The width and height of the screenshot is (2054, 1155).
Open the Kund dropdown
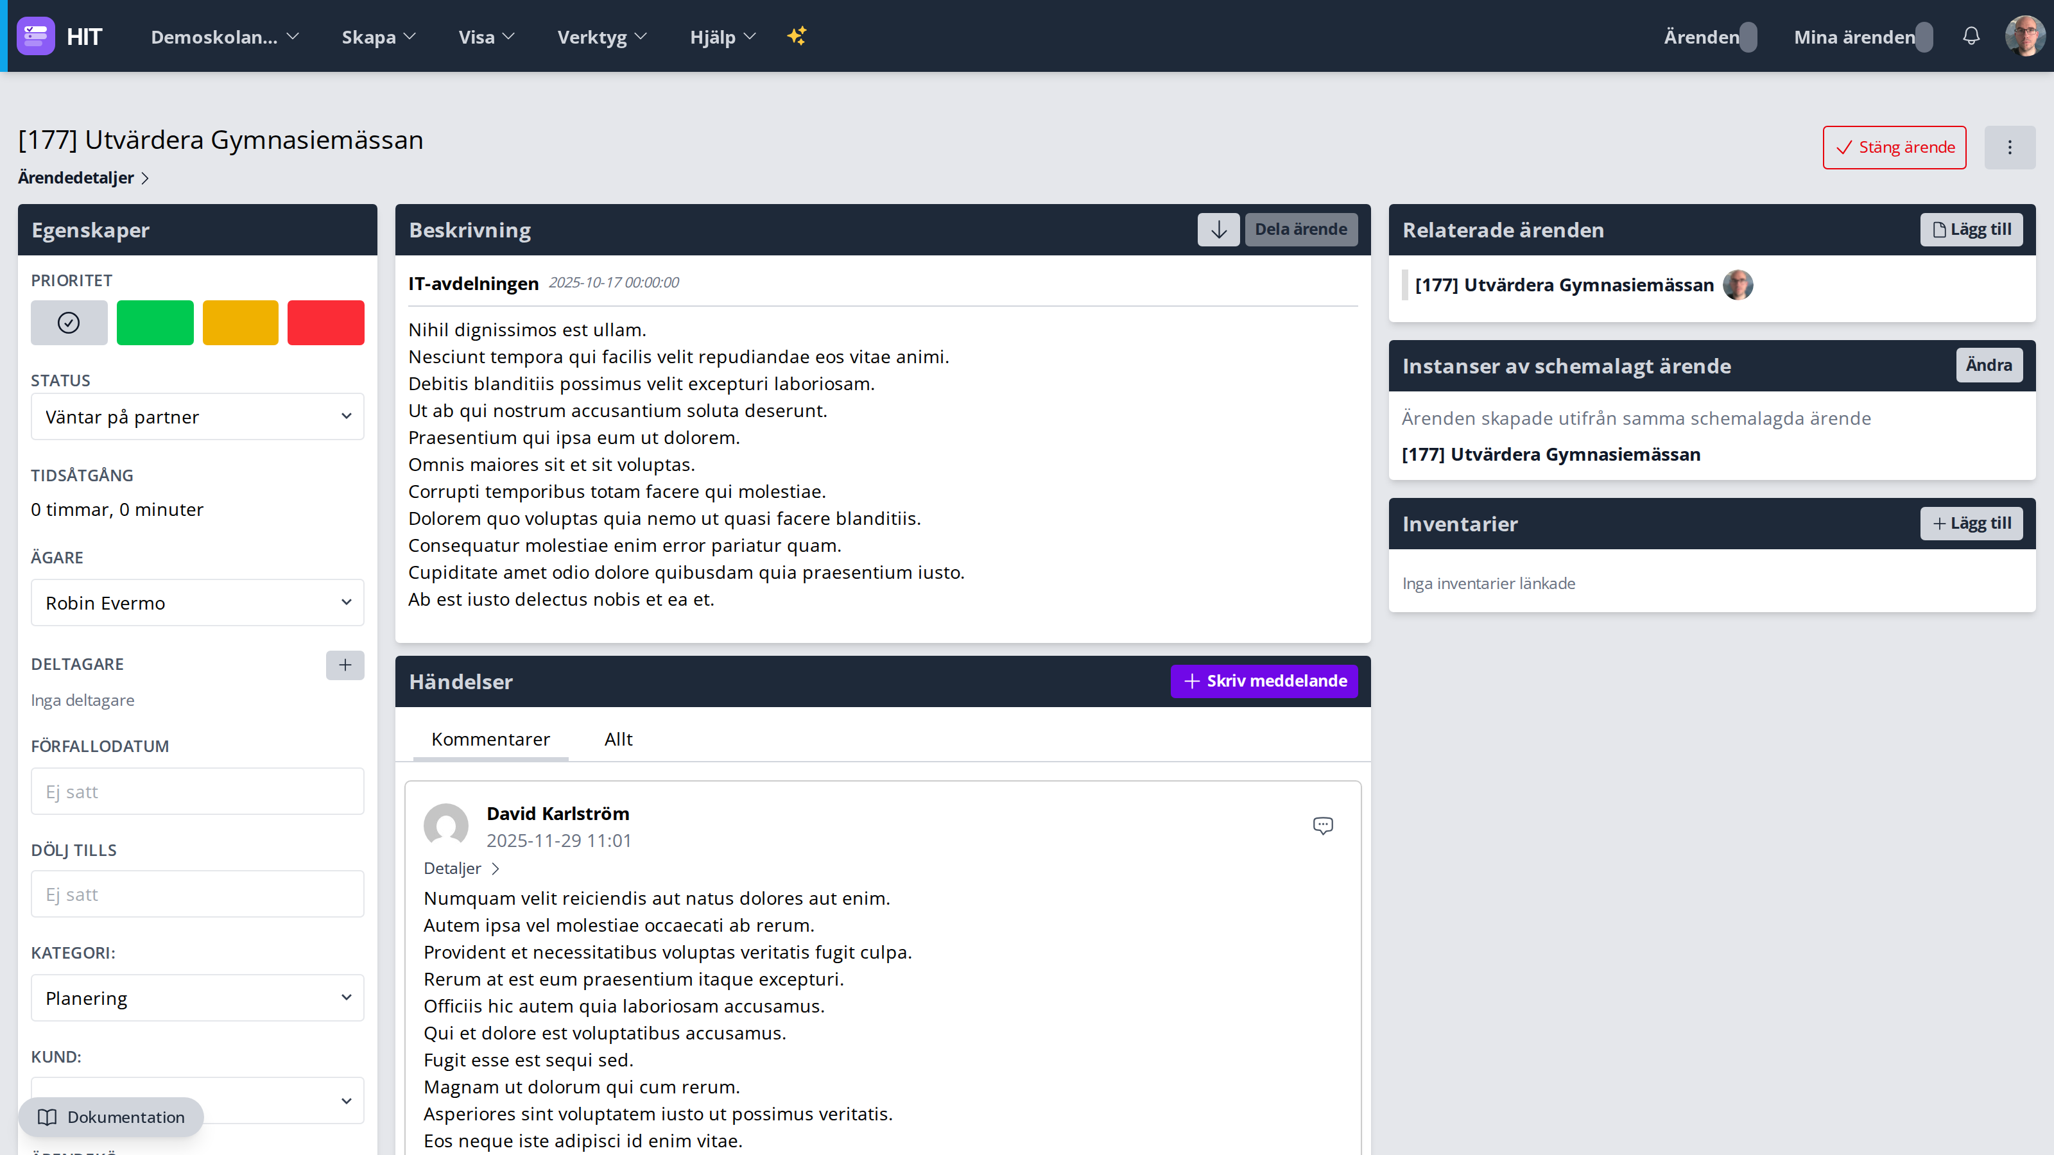pyautogui.click(x=198, y=1100)
